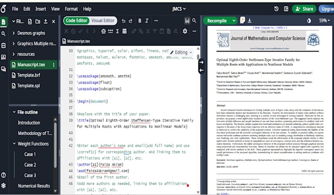Image resolution: width=334 pixels, height=195 pixels.
Task: Open the Editing mode dropdown
Action: click(x=181, y=53)
